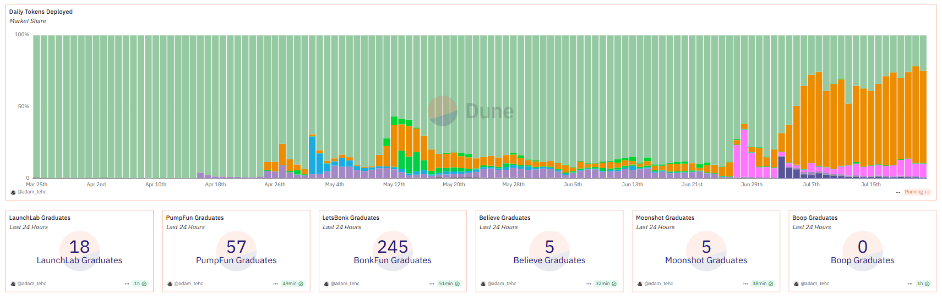Open the three-dot menu on PumpFun Graduates card

[276, 284]
